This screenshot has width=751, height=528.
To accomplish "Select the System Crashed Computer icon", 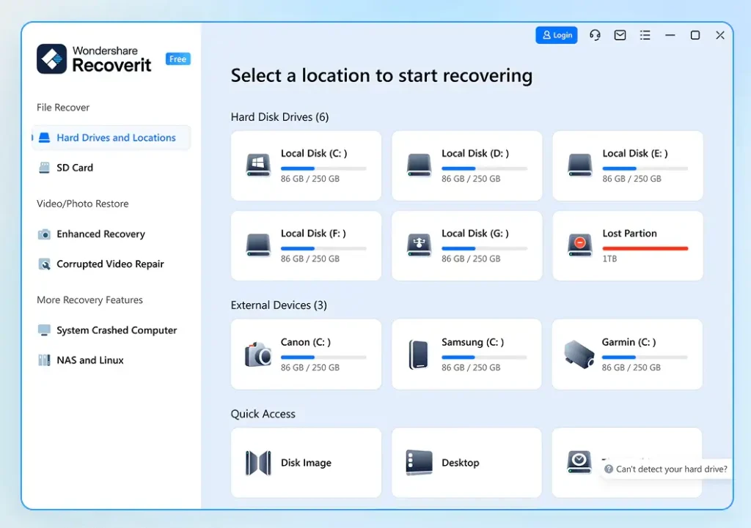I will [x=43, y=330].
